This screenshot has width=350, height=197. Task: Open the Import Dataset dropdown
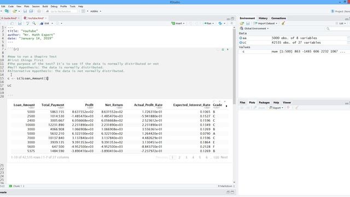[265, 24]
